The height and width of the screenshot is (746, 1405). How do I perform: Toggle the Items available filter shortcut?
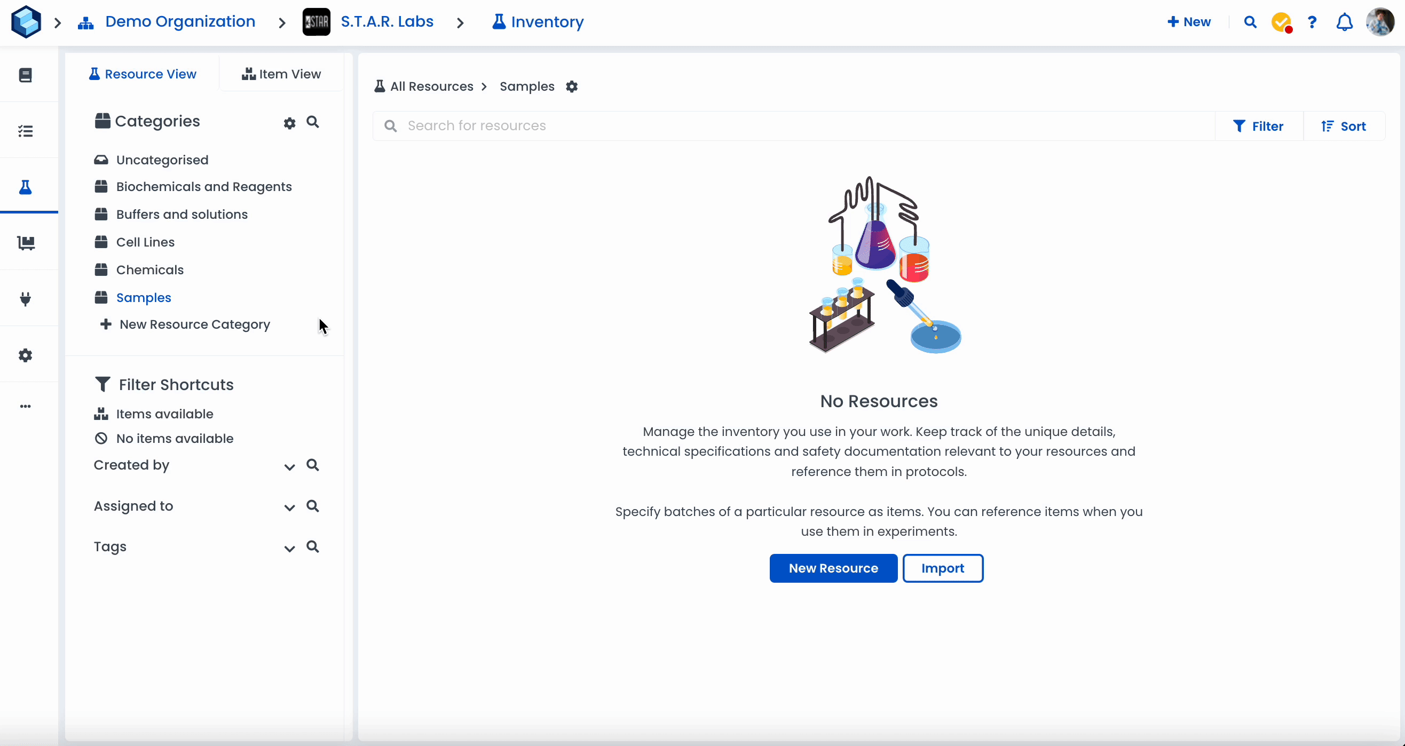[164, 414]
